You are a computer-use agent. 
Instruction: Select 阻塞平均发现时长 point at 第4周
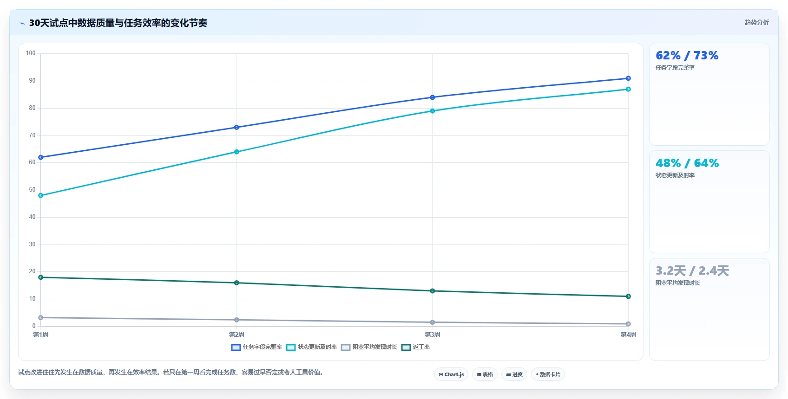[628, 324]
